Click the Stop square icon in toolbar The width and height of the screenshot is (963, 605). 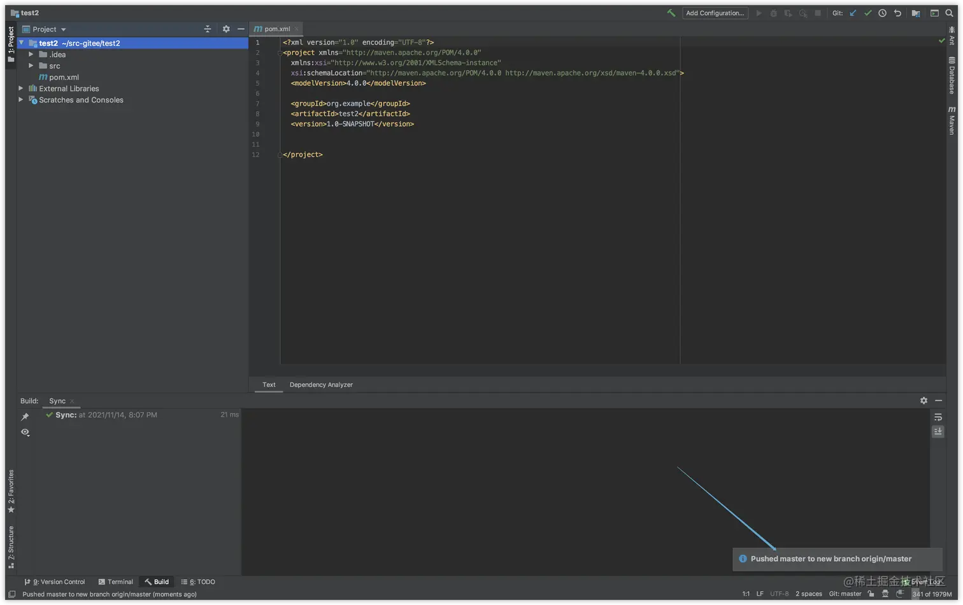point(818,13)
